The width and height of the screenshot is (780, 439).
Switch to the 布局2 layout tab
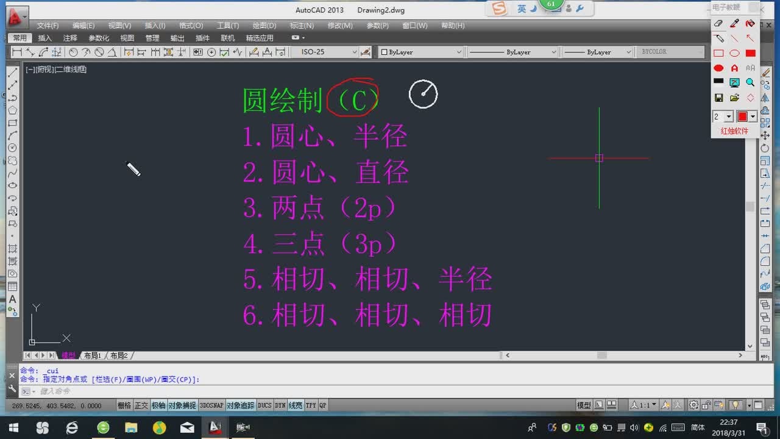click(x=119, y=355)
